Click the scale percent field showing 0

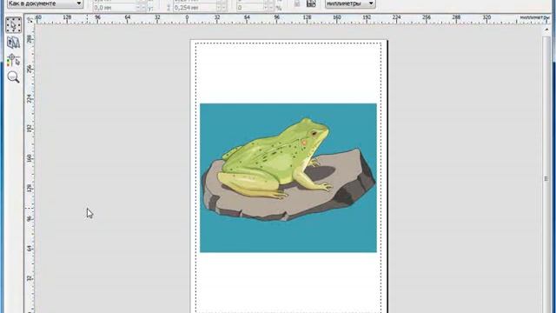pyautogui.click(x=250, y=8)
